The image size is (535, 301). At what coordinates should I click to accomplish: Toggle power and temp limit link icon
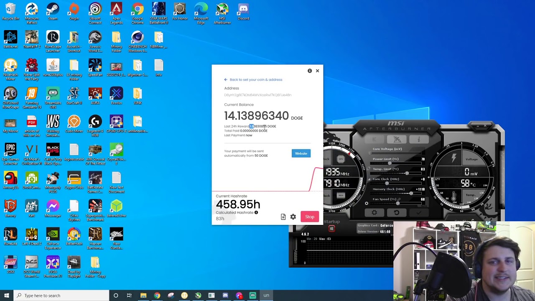pos(369,168)
